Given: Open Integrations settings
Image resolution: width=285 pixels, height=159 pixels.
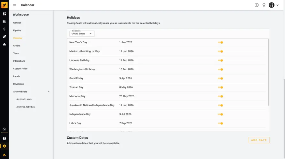Looking at the screenshot, I should point(19,61).
